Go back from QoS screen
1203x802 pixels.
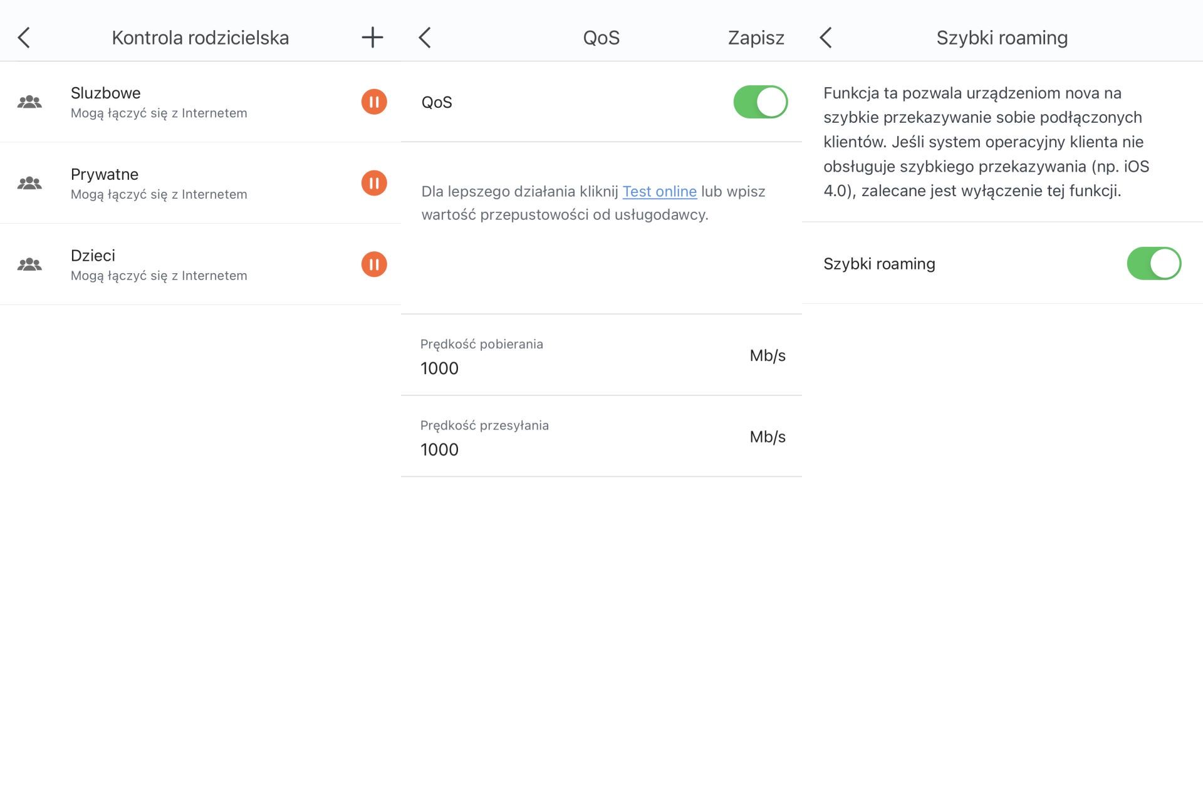coord(425,38)
